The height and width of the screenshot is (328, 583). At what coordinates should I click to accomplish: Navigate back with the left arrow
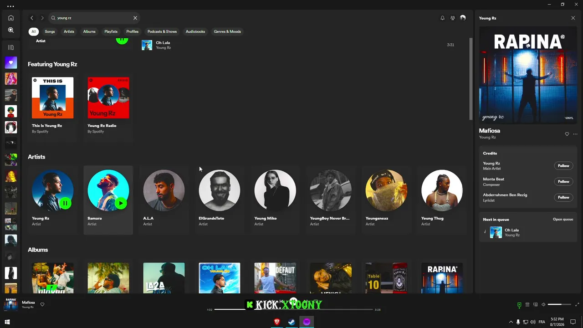[32, 18]
